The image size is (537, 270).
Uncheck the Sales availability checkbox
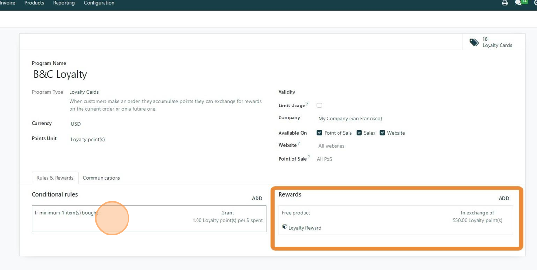(x=359, y=133)
